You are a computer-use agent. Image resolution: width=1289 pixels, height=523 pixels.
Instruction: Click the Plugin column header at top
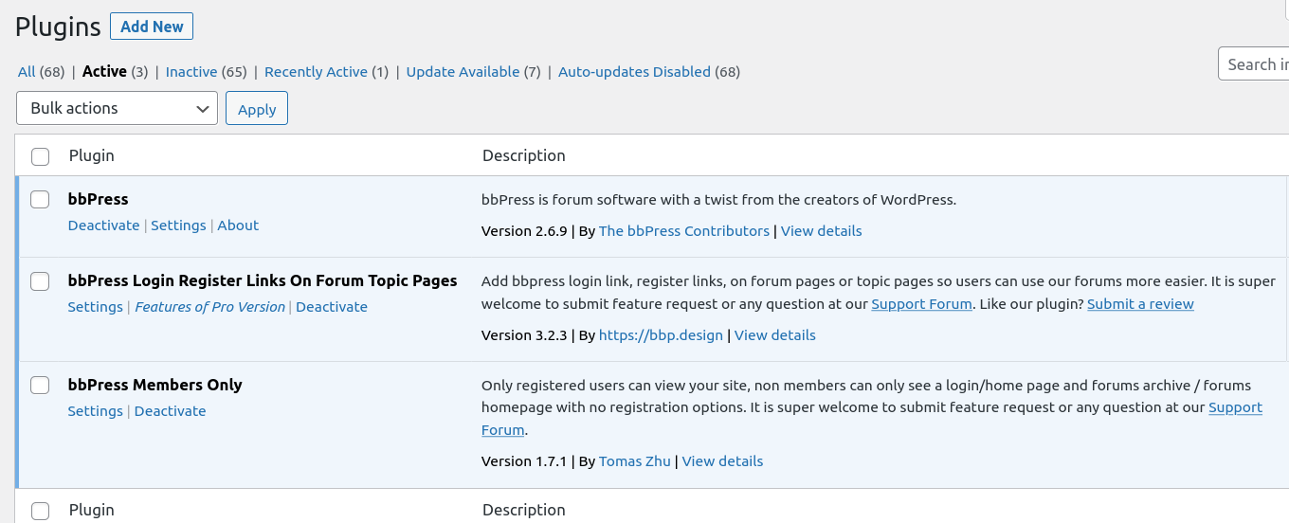point(91,155)
